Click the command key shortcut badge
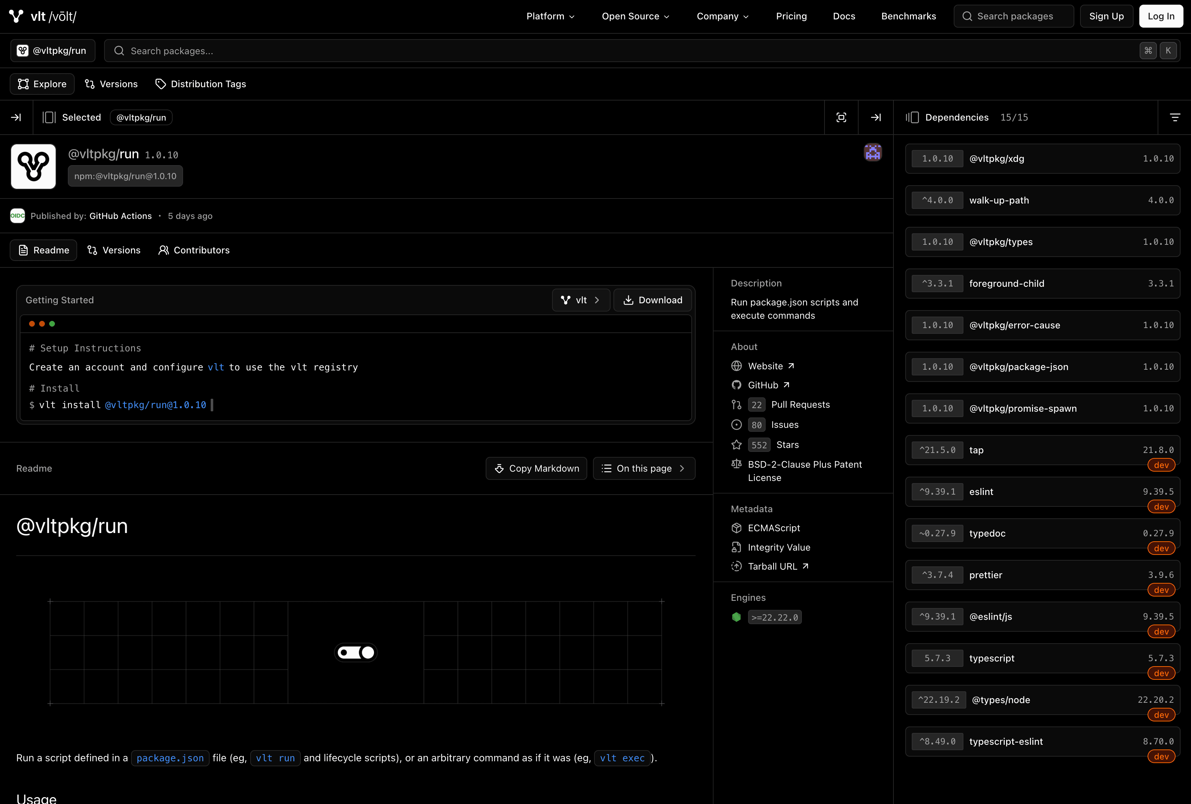1191x804 pixels. tap(1148, 51)
